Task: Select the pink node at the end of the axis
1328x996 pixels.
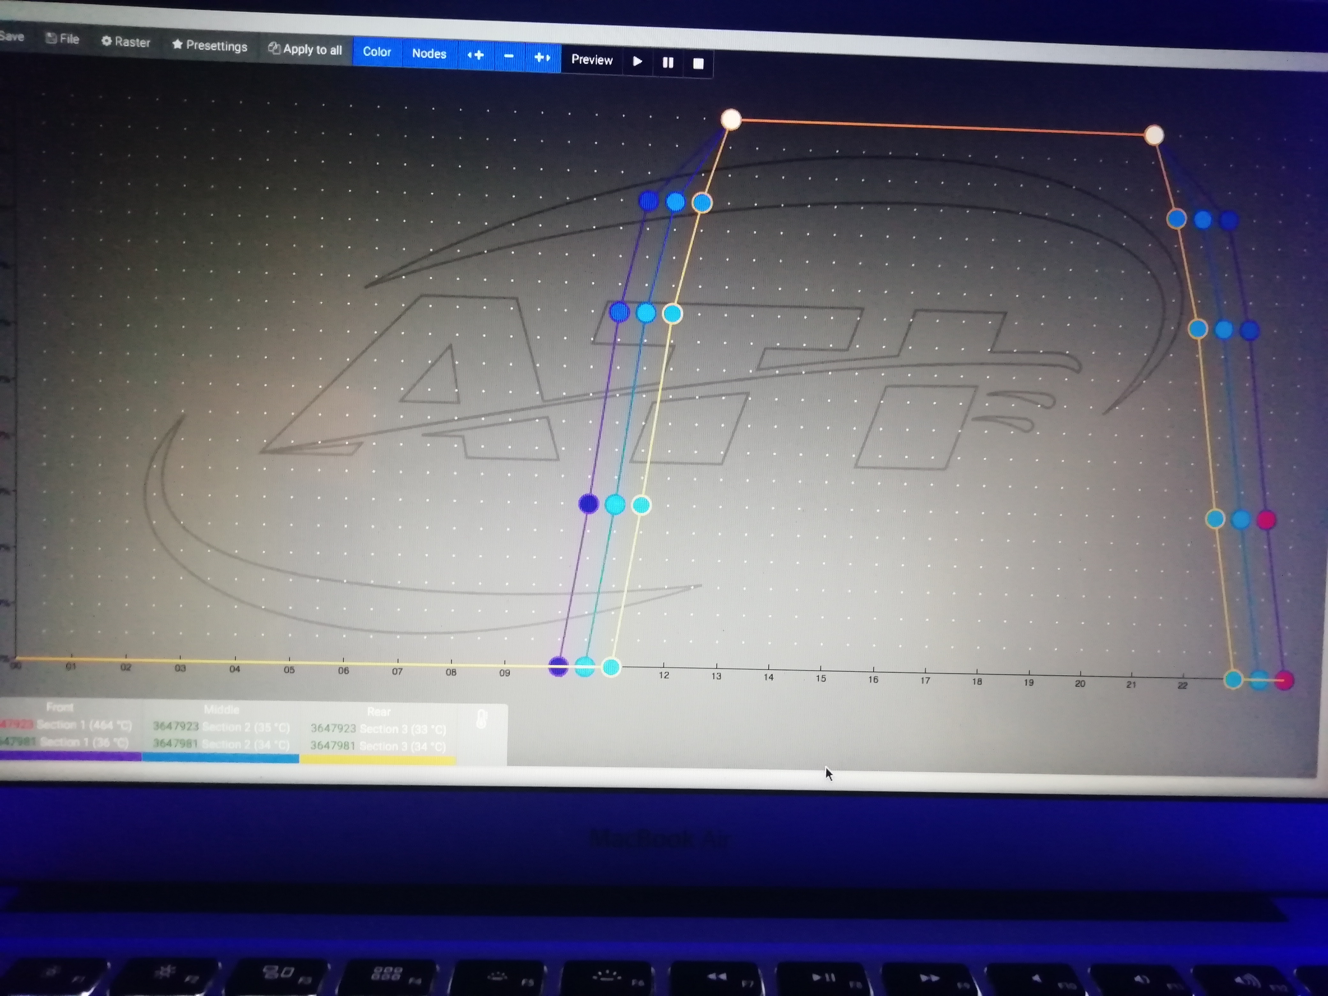Action: (1284, 681)
